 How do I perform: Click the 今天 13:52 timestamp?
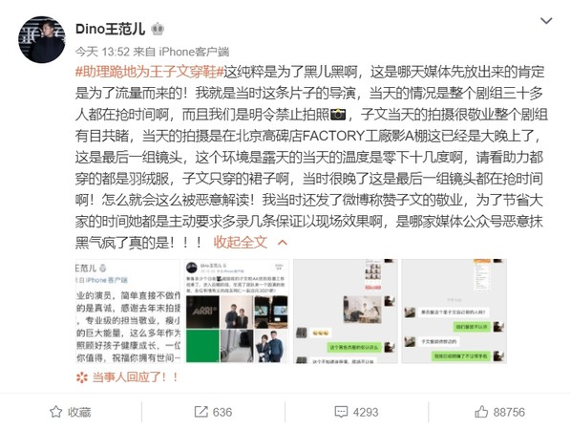102,52
